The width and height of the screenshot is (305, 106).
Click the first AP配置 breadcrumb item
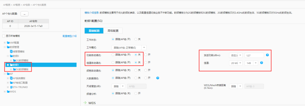pyautogui.click(x=6, y=5)
